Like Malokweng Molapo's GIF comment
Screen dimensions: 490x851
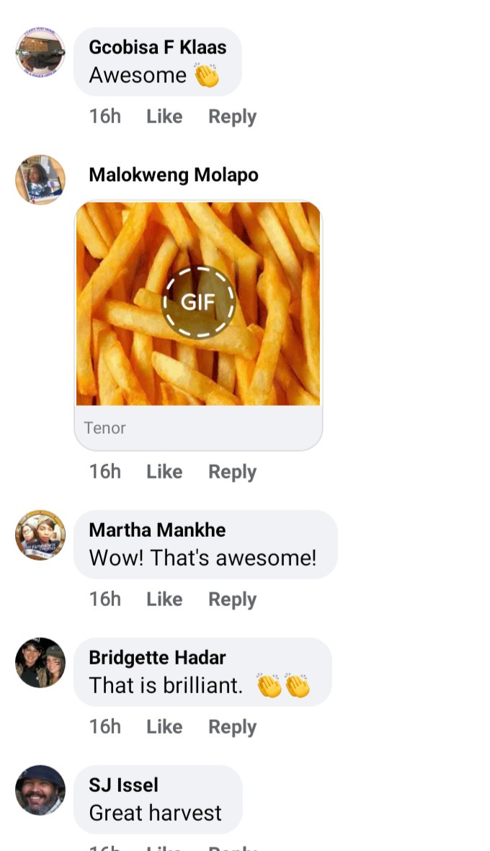tap(164, 472)
